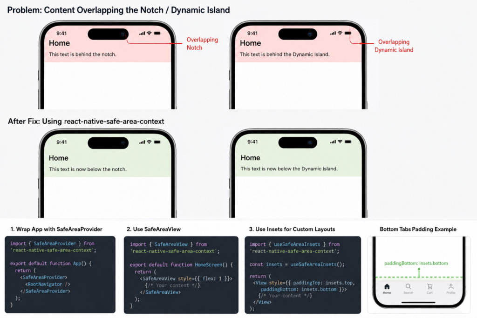Click signal bars on 'now below the notch' phone
Image resolution: width=477 pixels, height=318 pixels.
point(142,142)
